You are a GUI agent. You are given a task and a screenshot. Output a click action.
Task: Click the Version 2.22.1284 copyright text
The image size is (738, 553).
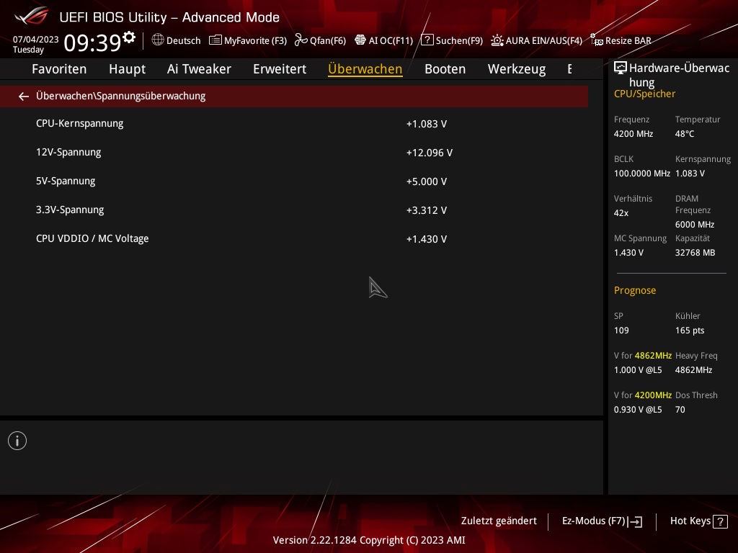click(369, 540)
